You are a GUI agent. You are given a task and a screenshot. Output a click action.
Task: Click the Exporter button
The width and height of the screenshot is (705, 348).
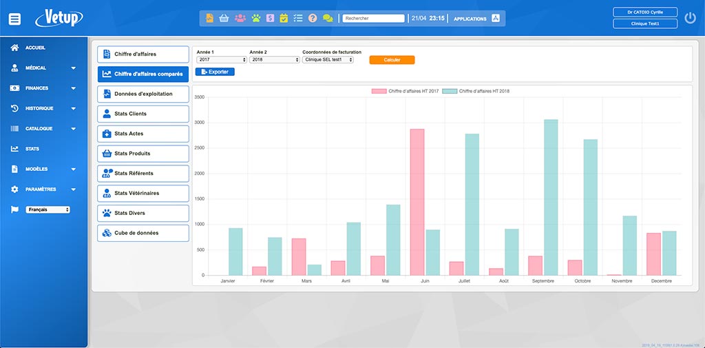pos(215,72)
